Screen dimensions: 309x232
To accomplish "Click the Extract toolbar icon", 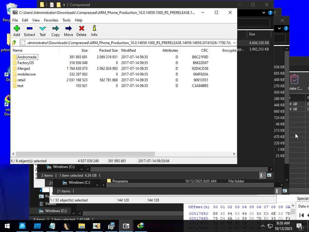I will click(x=30, y=28).
